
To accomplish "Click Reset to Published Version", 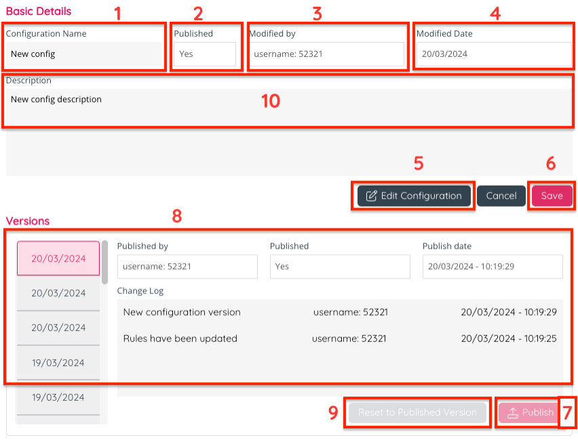I will pos(417,412).
